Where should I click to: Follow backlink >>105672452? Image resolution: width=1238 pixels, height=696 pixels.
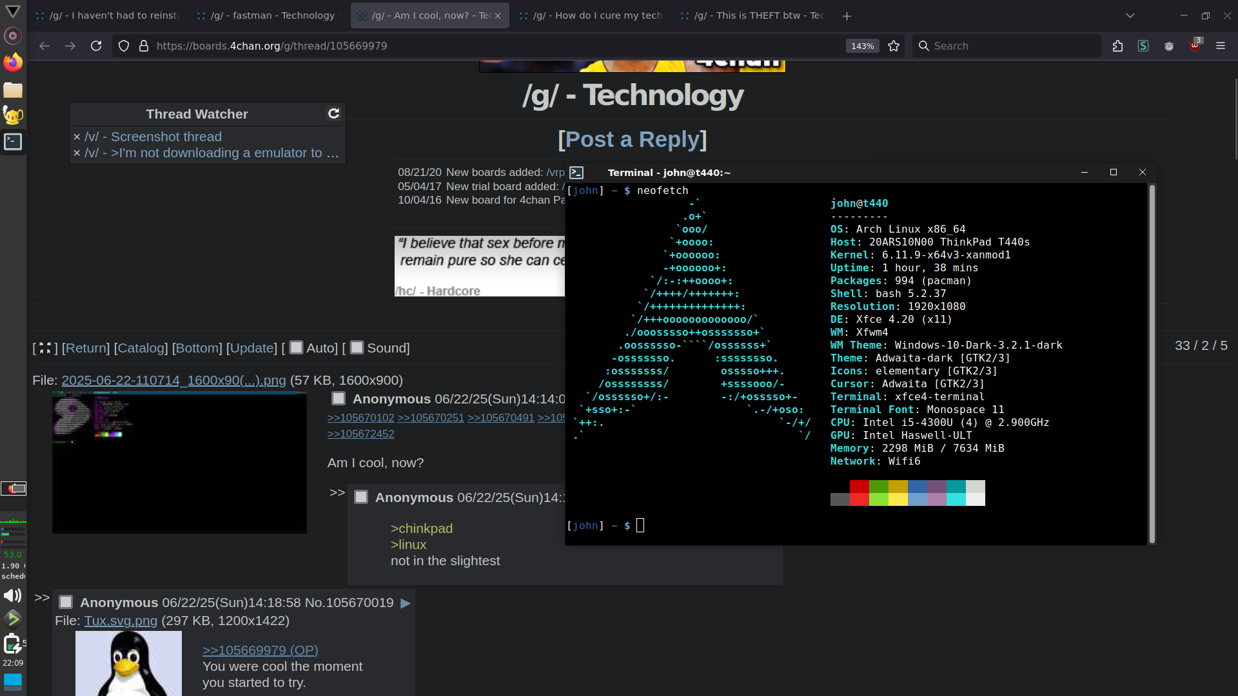point(360,434)
